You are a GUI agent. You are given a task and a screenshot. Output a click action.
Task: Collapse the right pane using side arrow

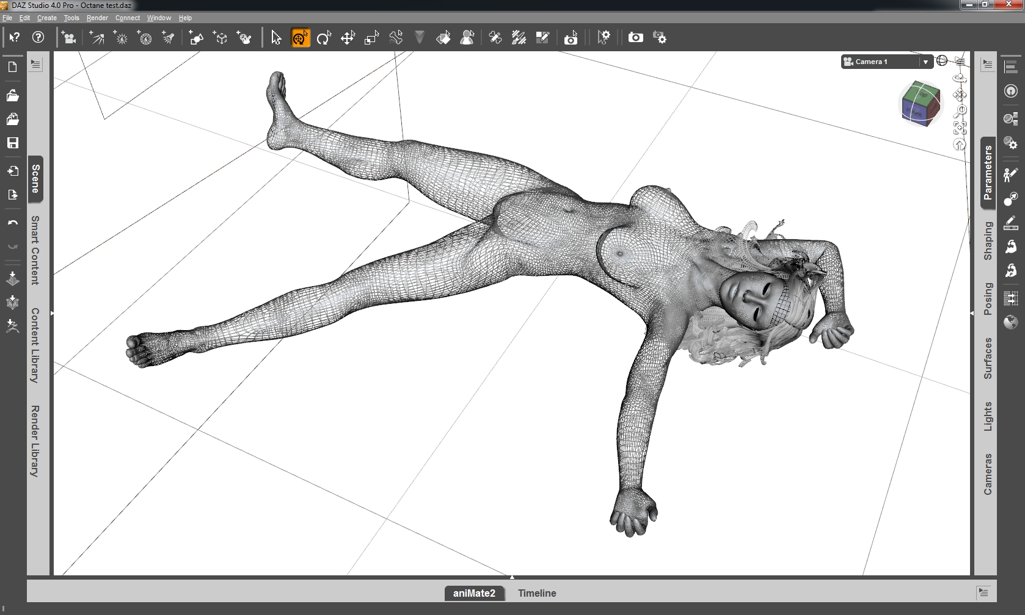pos(972,314)
